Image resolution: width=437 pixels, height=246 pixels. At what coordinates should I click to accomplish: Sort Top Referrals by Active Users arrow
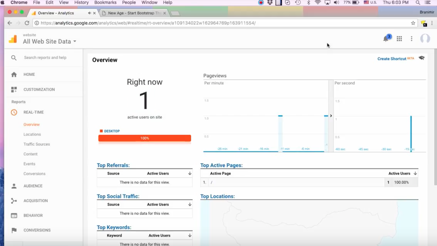[190, 173]
